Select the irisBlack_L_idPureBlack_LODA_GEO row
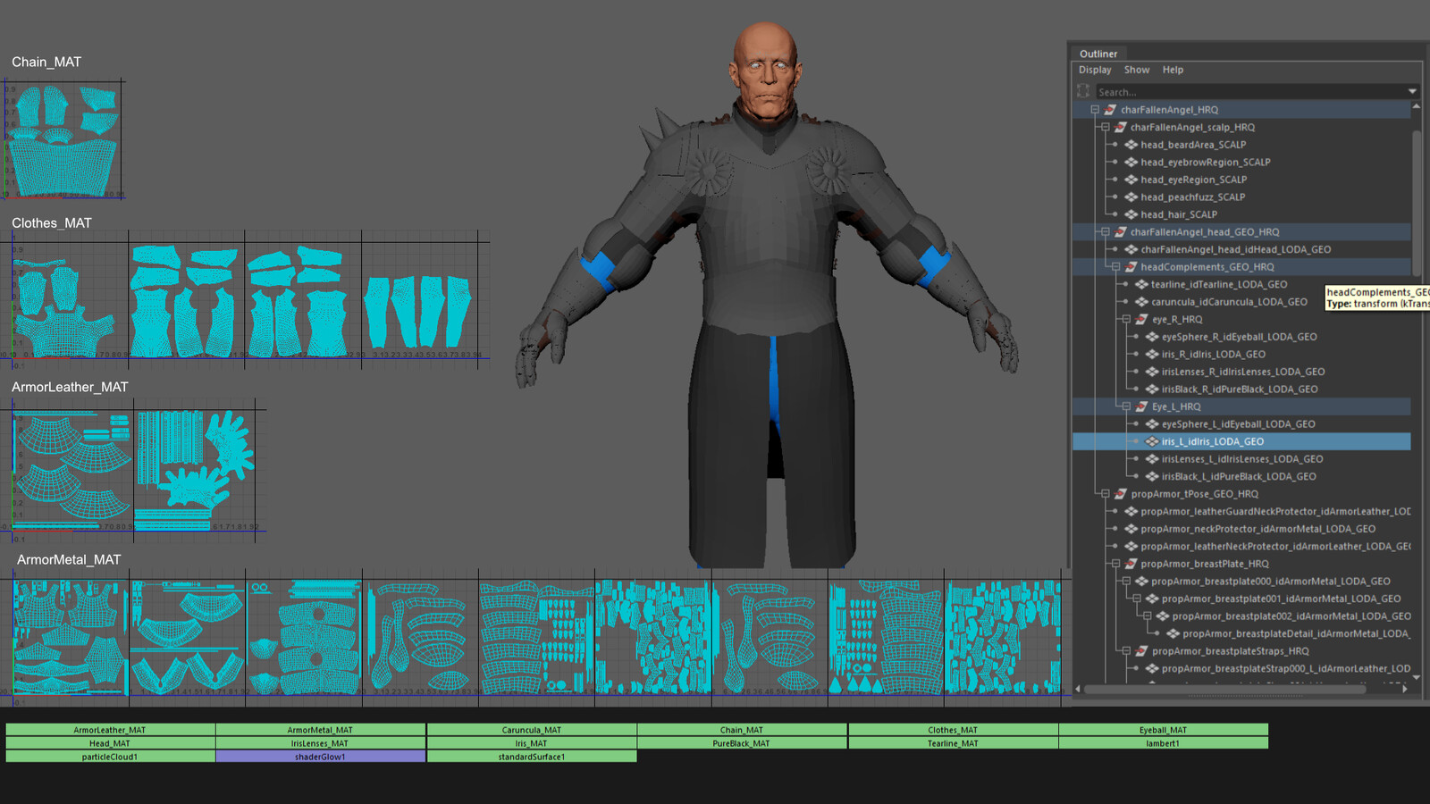 click(1241, 477)
